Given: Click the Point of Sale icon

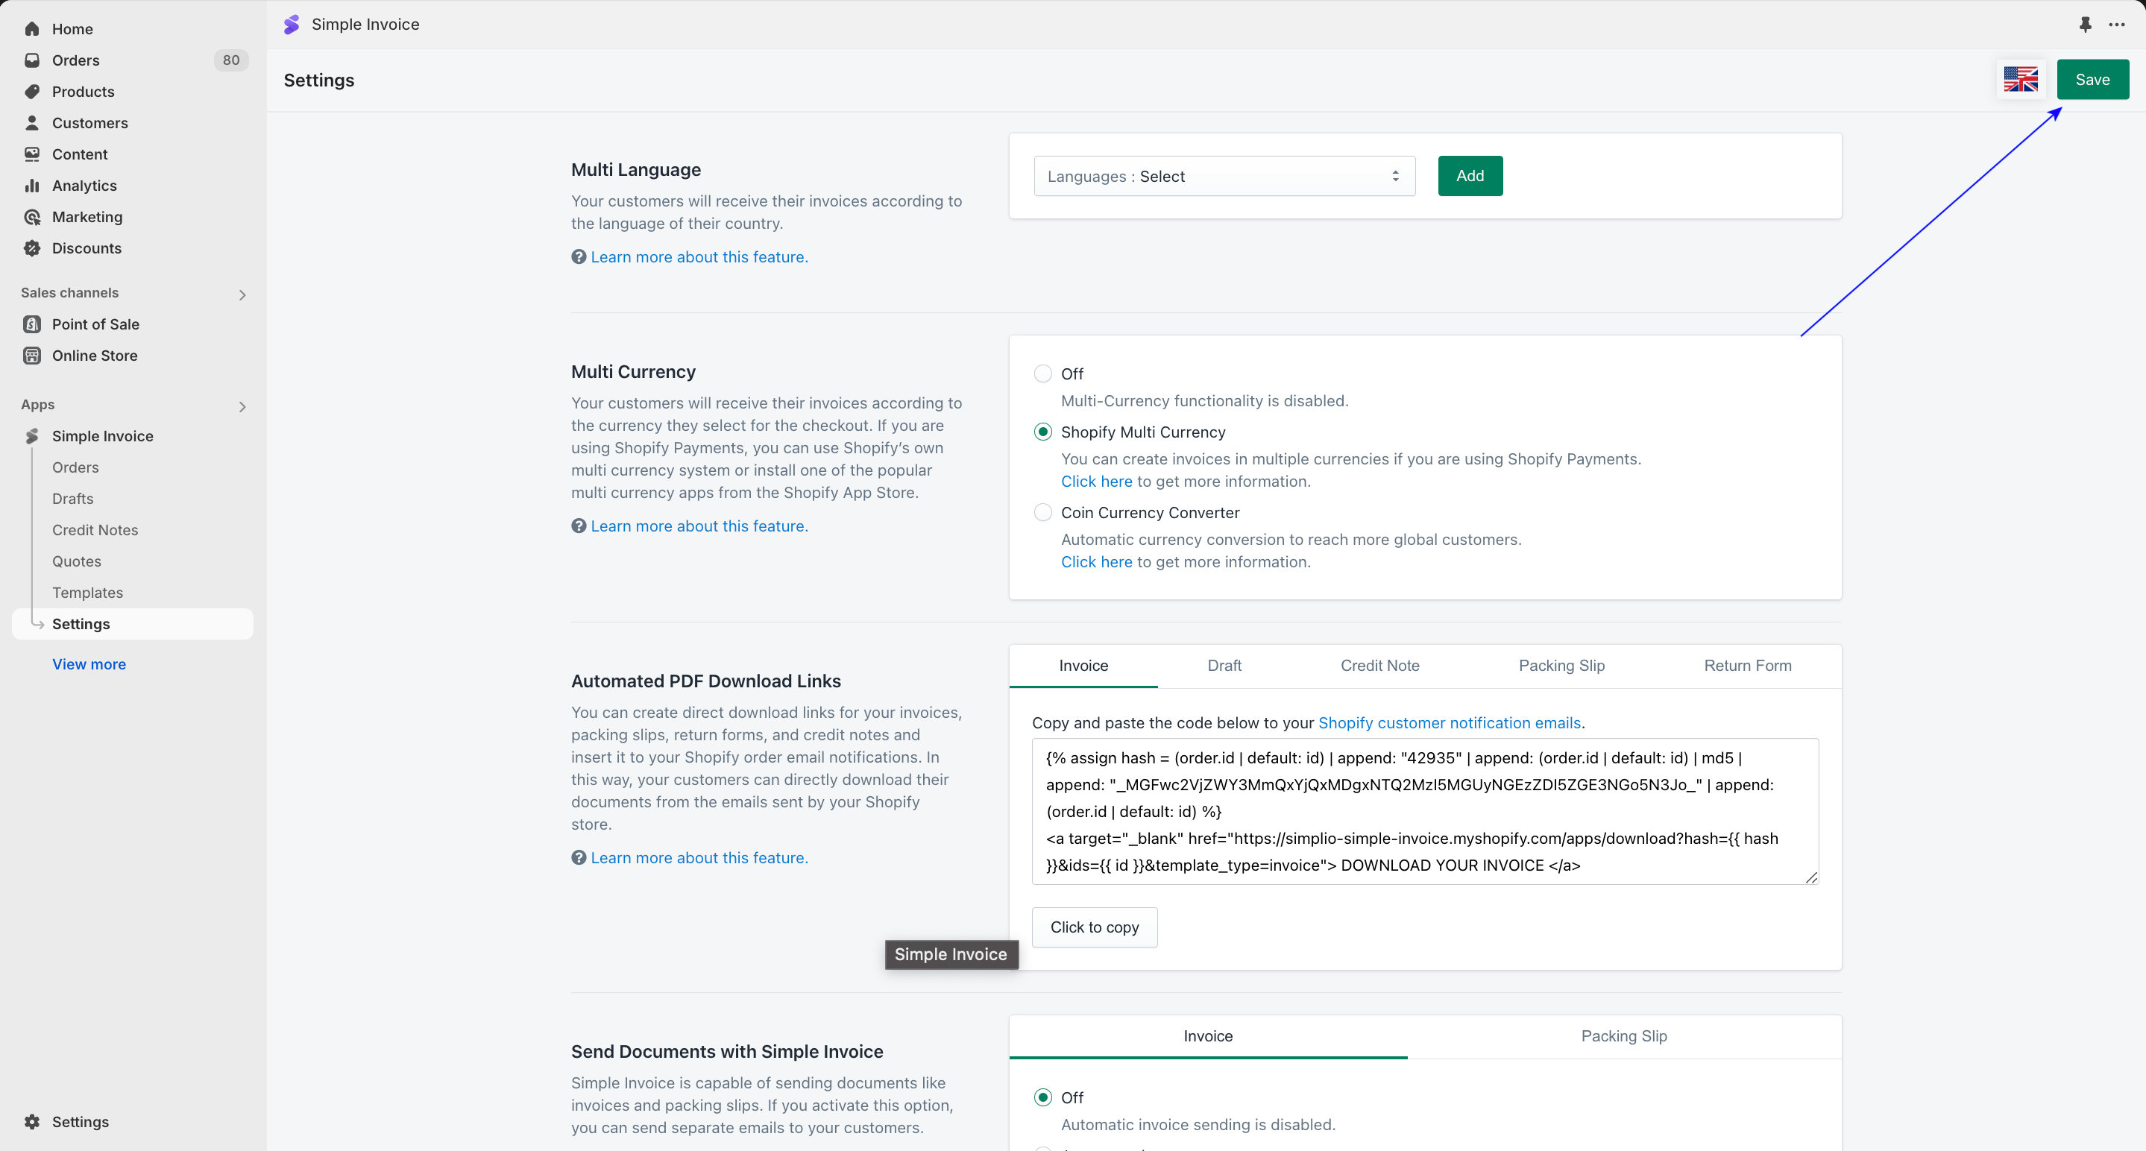Looking at the screenshot, I should [31, 324].
